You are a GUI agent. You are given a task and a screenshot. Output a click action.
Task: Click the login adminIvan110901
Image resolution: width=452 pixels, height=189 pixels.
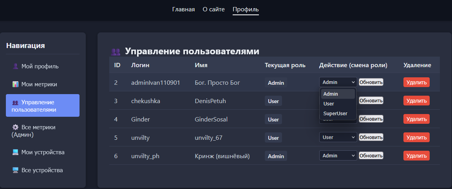(x=155, y=83)
